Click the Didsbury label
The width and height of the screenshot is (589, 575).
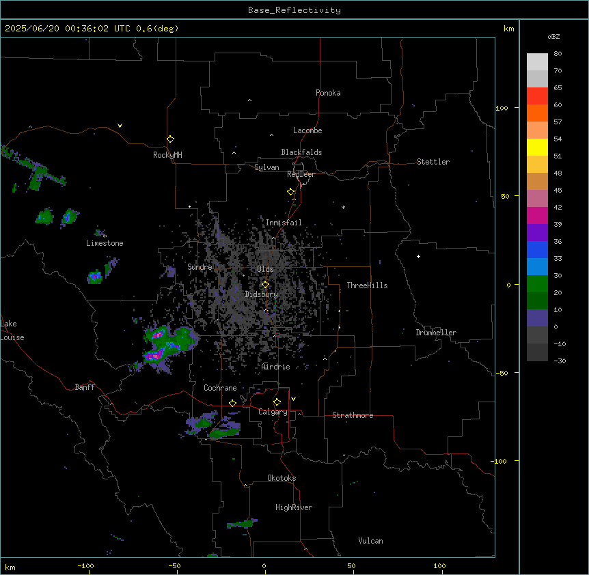point(262,294)
